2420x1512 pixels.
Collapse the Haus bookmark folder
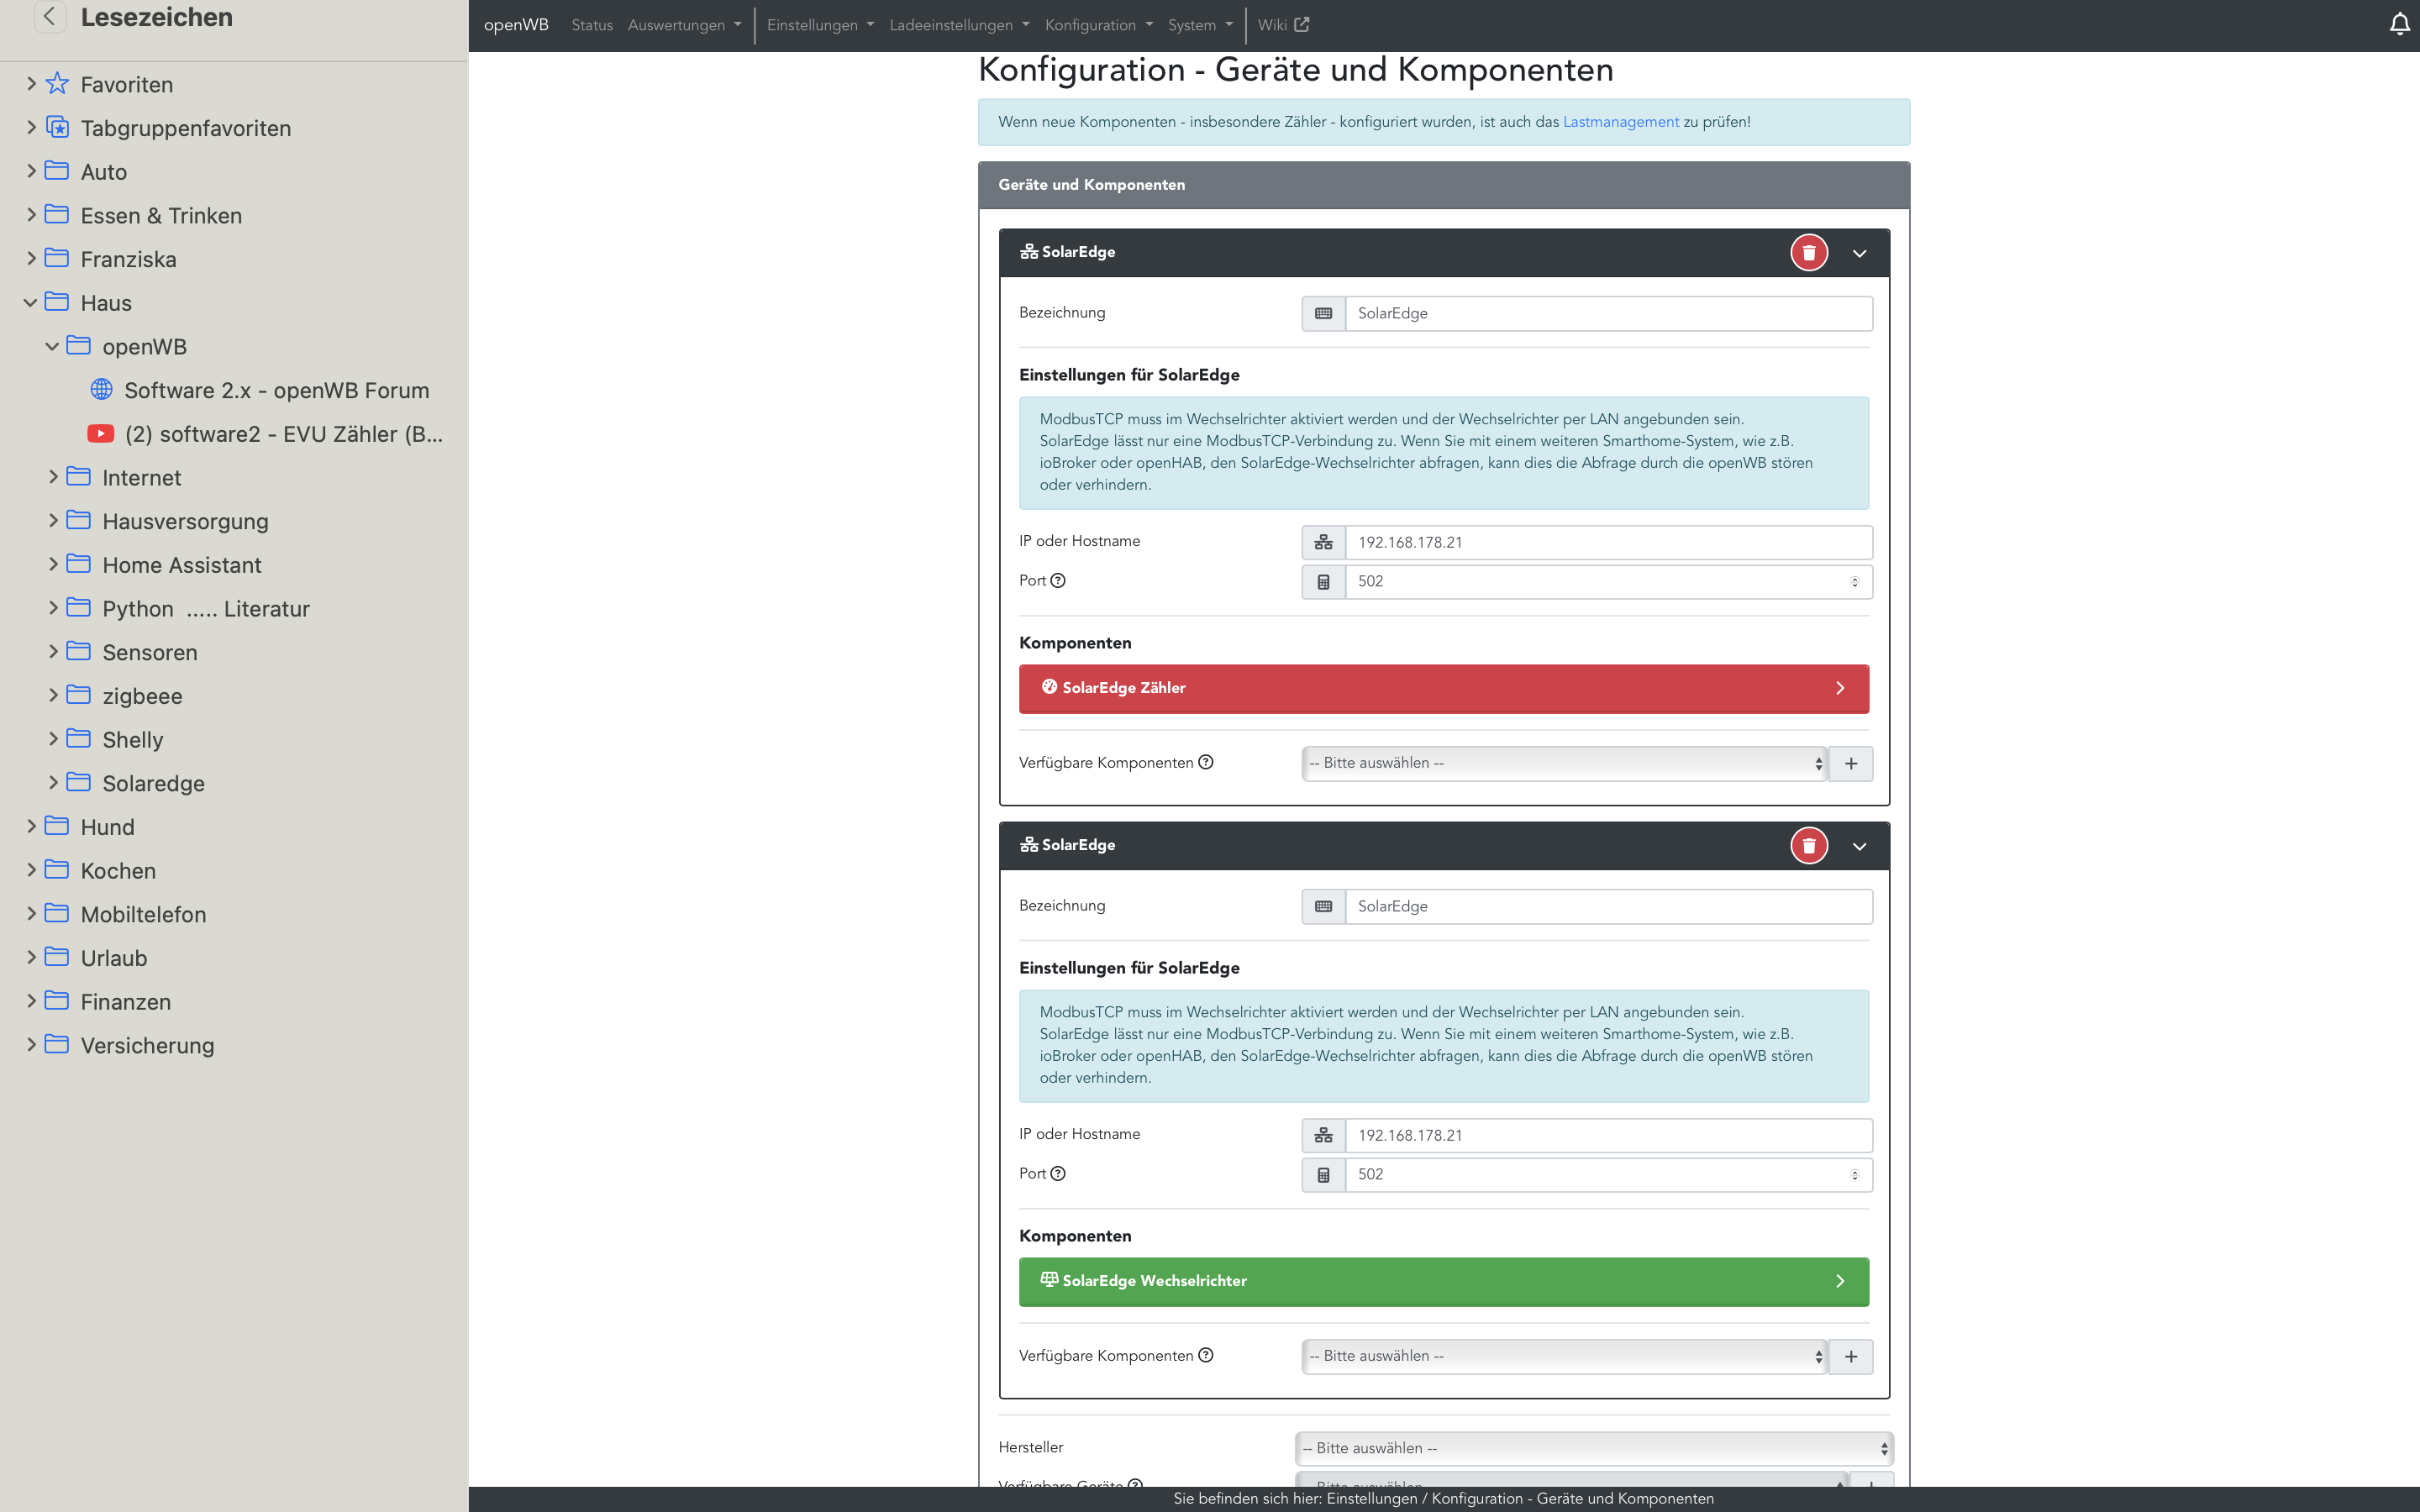tap(31, 303)
